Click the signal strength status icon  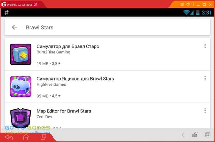pyautogui.click(x=192, y=13)
